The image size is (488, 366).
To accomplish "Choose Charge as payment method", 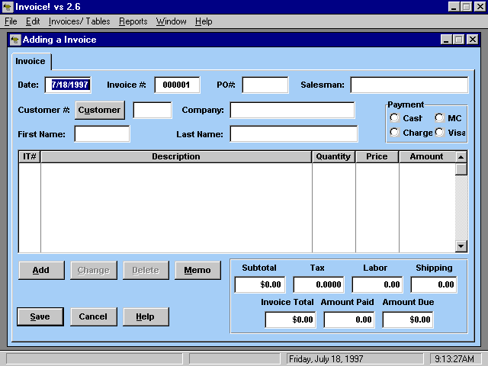I will click(394, 133).
